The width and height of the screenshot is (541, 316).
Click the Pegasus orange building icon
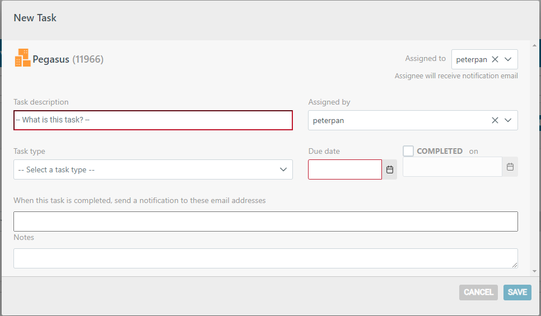tap(23, 58)
